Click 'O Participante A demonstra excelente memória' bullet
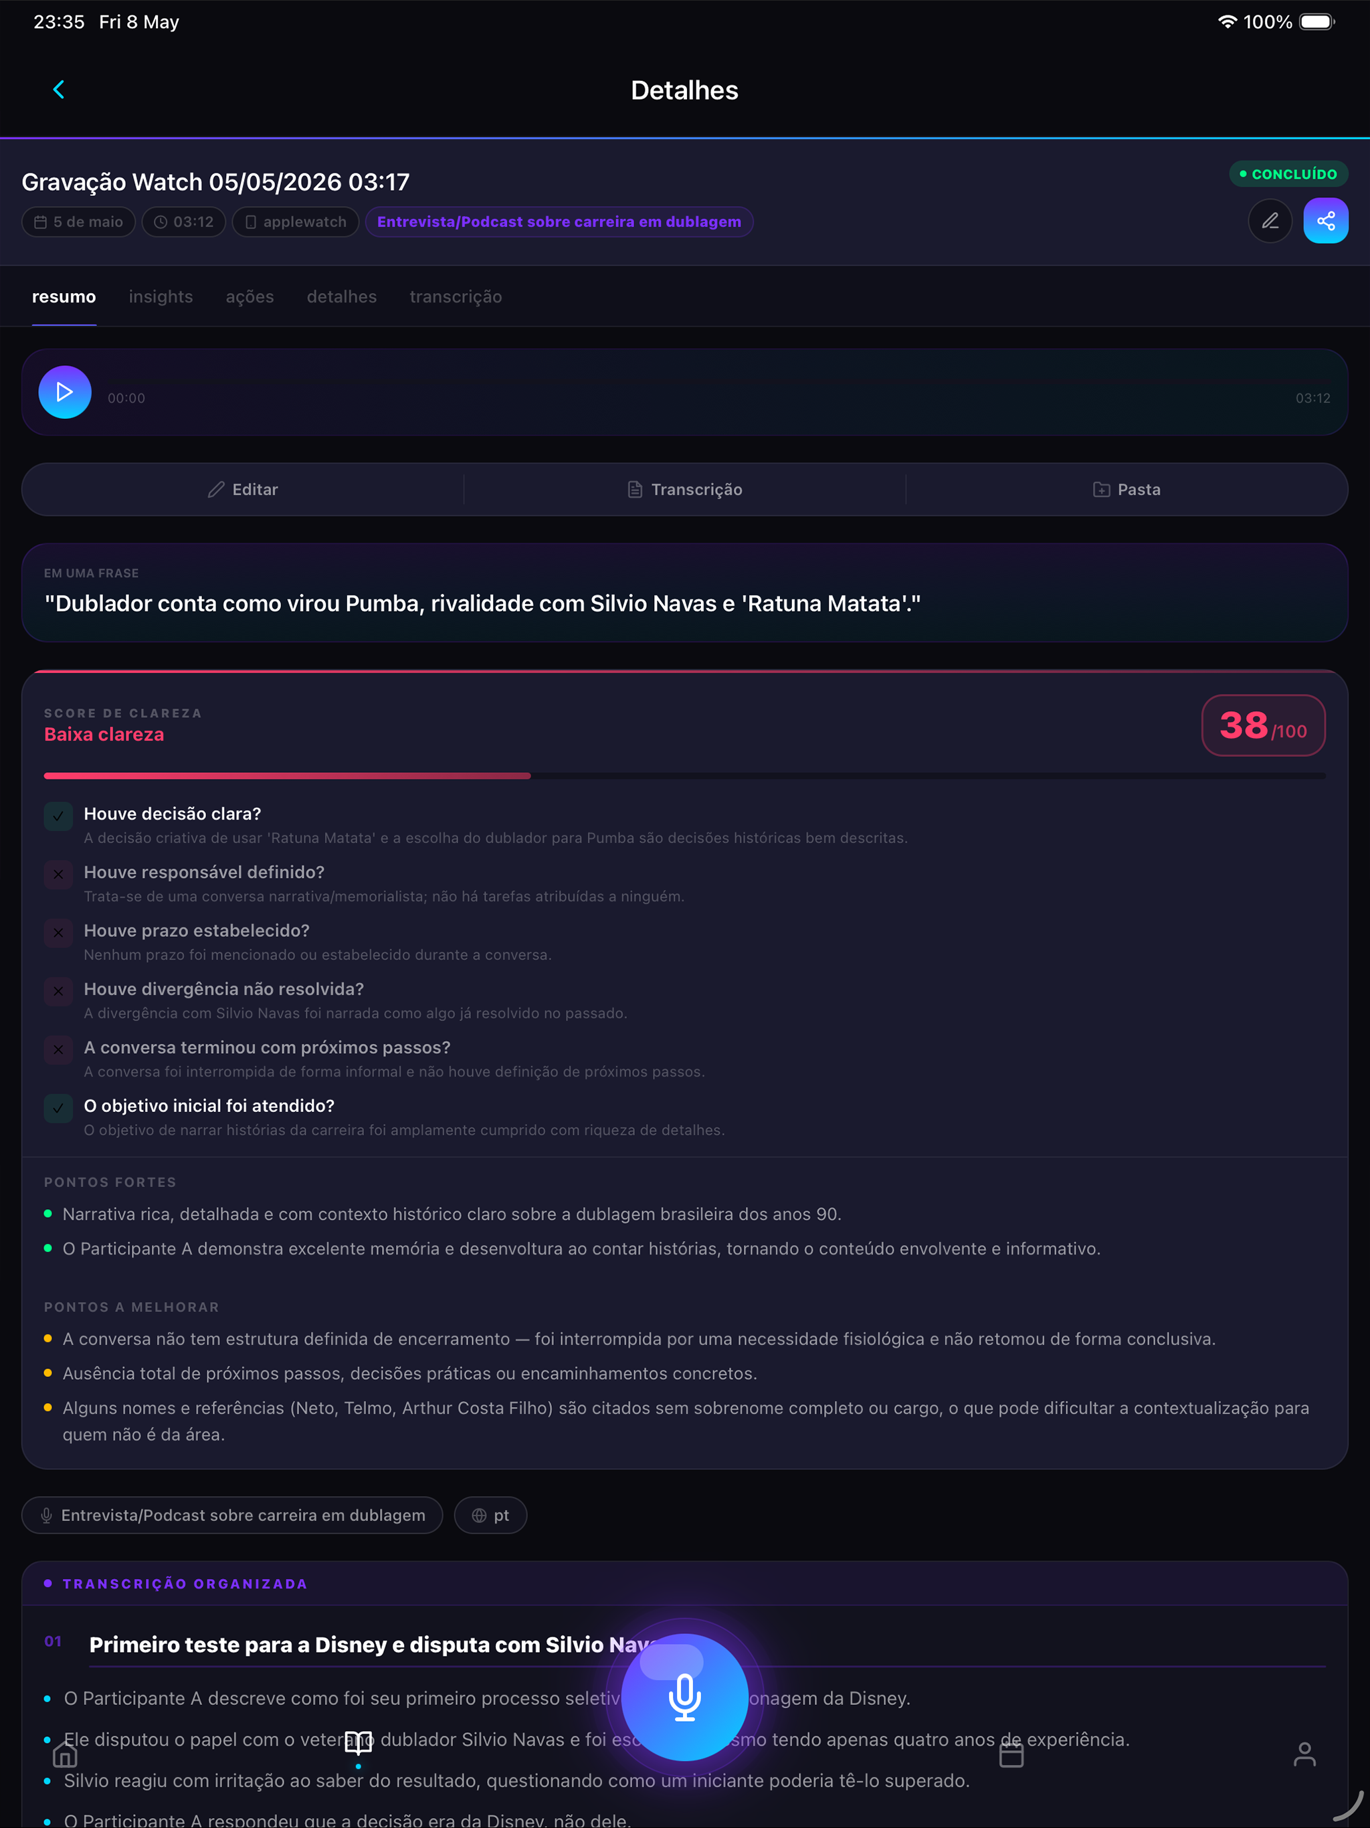 (x=582, y=1249)
